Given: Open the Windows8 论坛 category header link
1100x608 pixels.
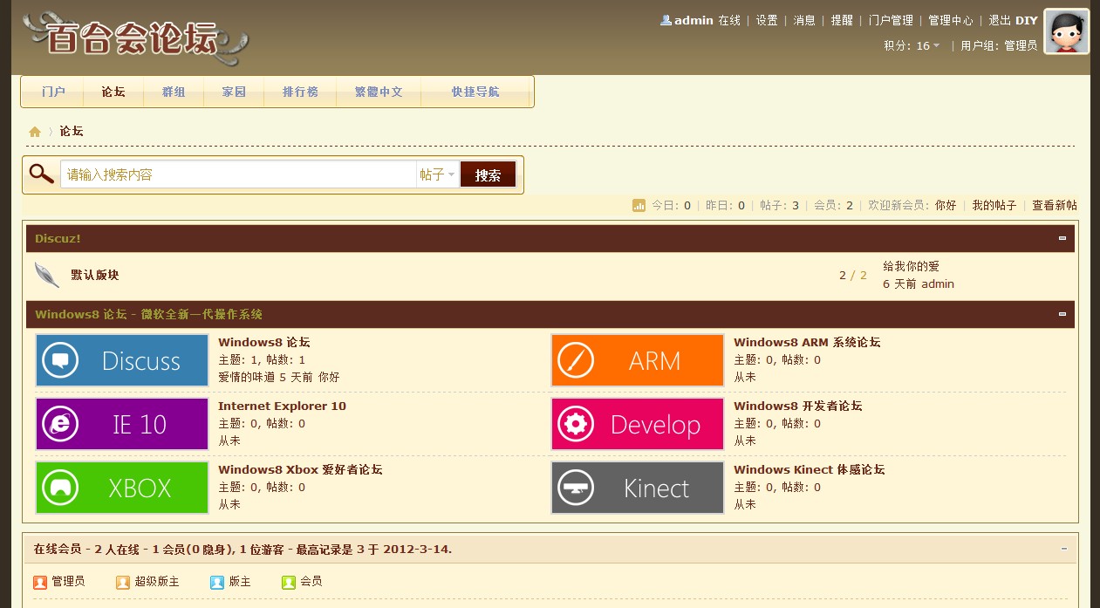Looking at the screenshot, I should pos(149,314).
